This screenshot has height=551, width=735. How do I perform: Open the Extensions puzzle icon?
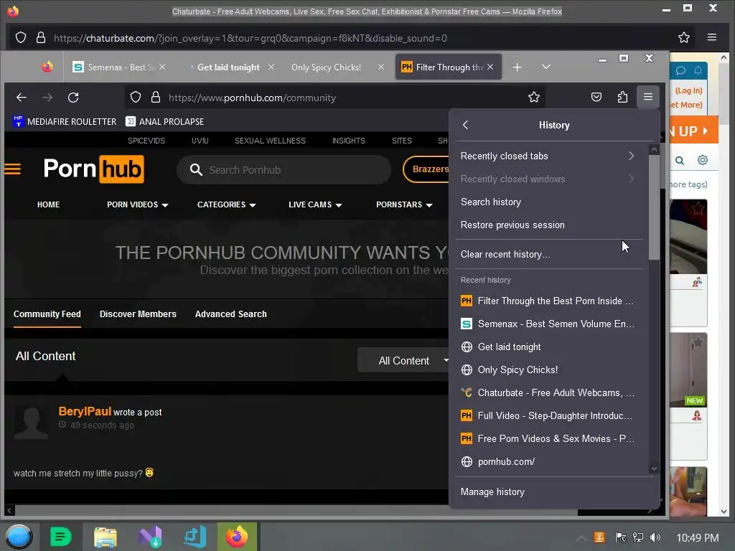pyautogui.click(x=622, y=97)
